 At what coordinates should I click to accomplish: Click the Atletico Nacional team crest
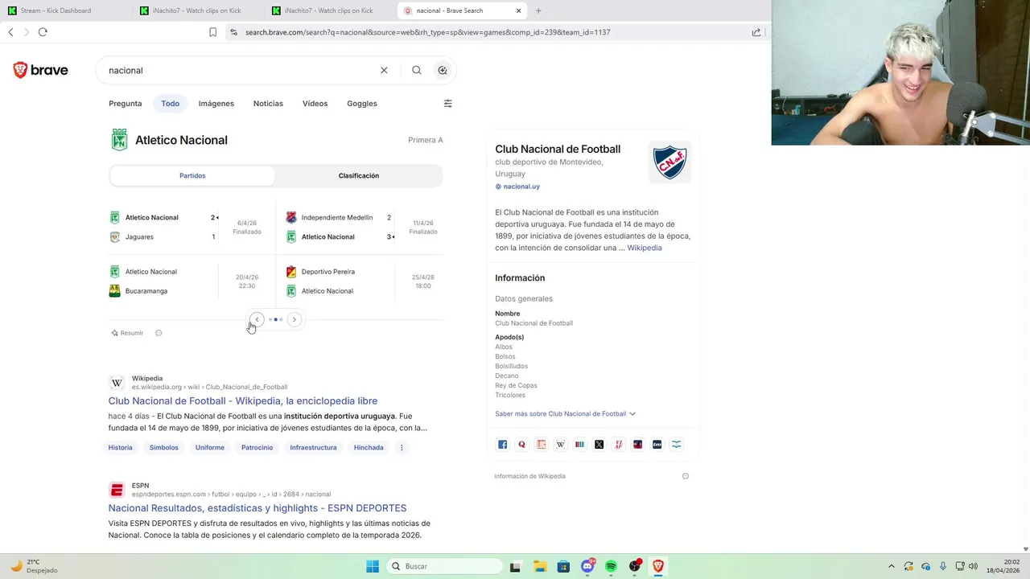119,140
